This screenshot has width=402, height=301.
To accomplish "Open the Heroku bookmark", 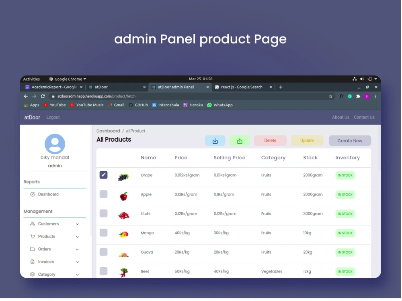I will (194, 105).
